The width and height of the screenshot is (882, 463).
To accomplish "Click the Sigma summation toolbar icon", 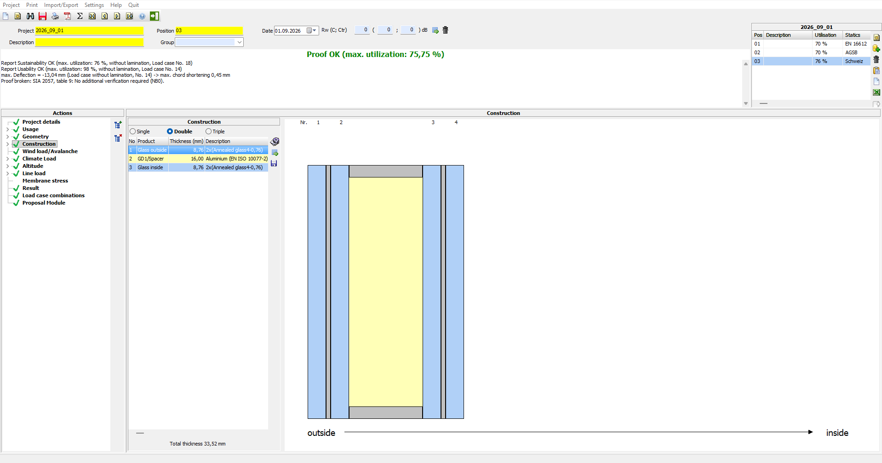I will tap(80, 16).
